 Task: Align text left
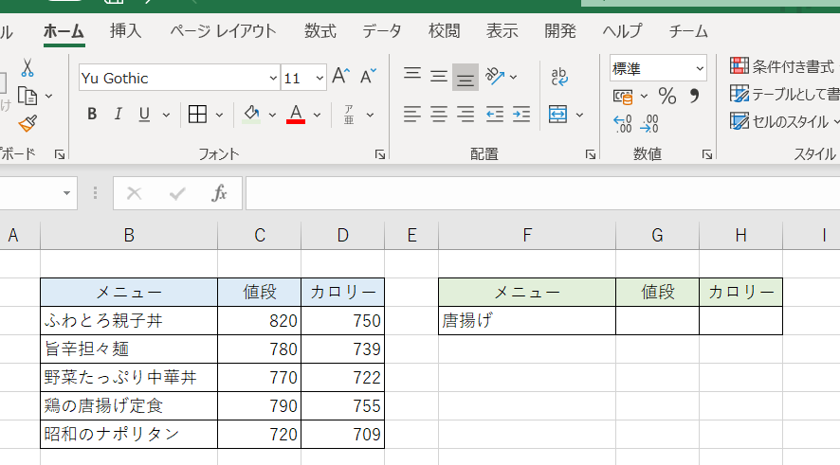pyautogui.click(x=412, y=114)
